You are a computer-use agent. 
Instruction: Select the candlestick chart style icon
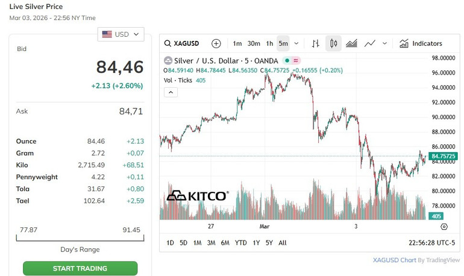tap(333, 43)
